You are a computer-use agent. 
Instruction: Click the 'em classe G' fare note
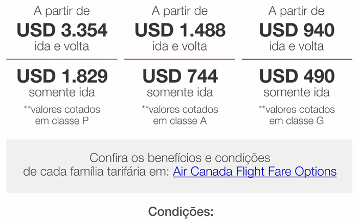click(x=297, y=121)
